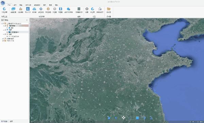Click the blue book-shaped ribbon icon

[61, 9]
